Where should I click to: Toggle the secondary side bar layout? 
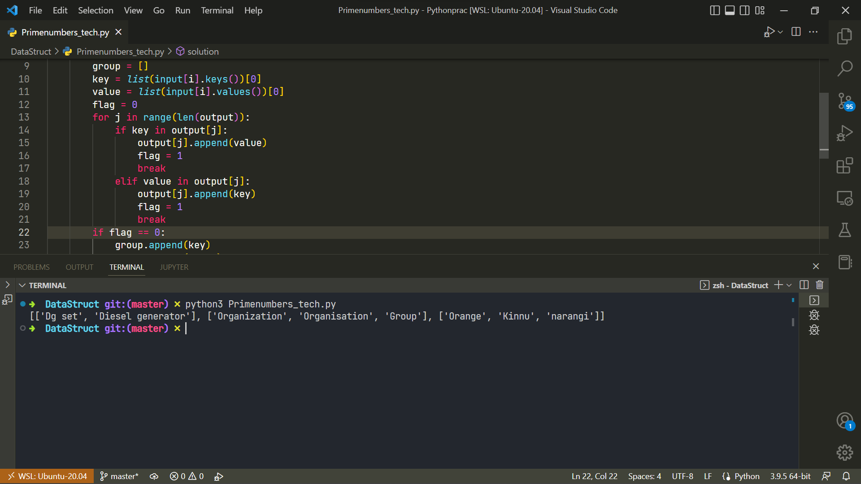[744, 10]
